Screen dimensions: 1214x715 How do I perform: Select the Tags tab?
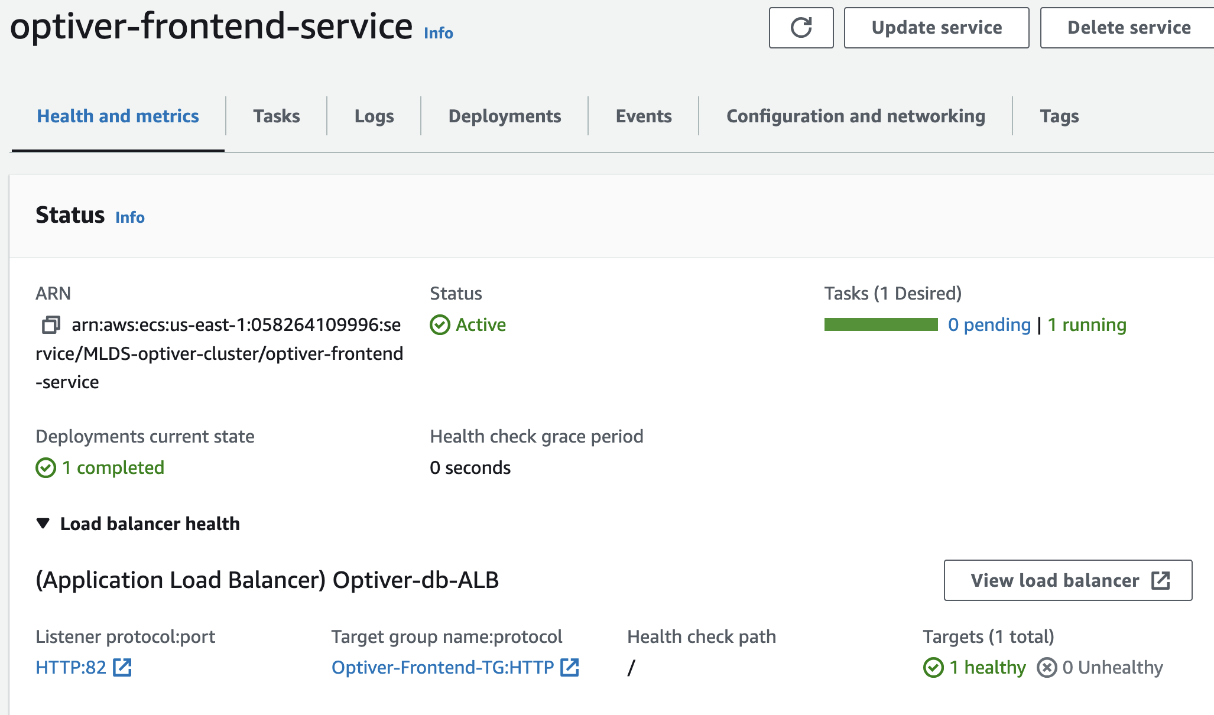1059,116
